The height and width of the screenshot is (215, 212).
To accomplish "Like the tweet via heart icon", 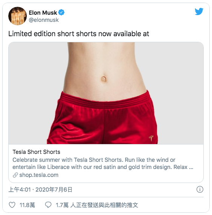I will tap(12, 205).
